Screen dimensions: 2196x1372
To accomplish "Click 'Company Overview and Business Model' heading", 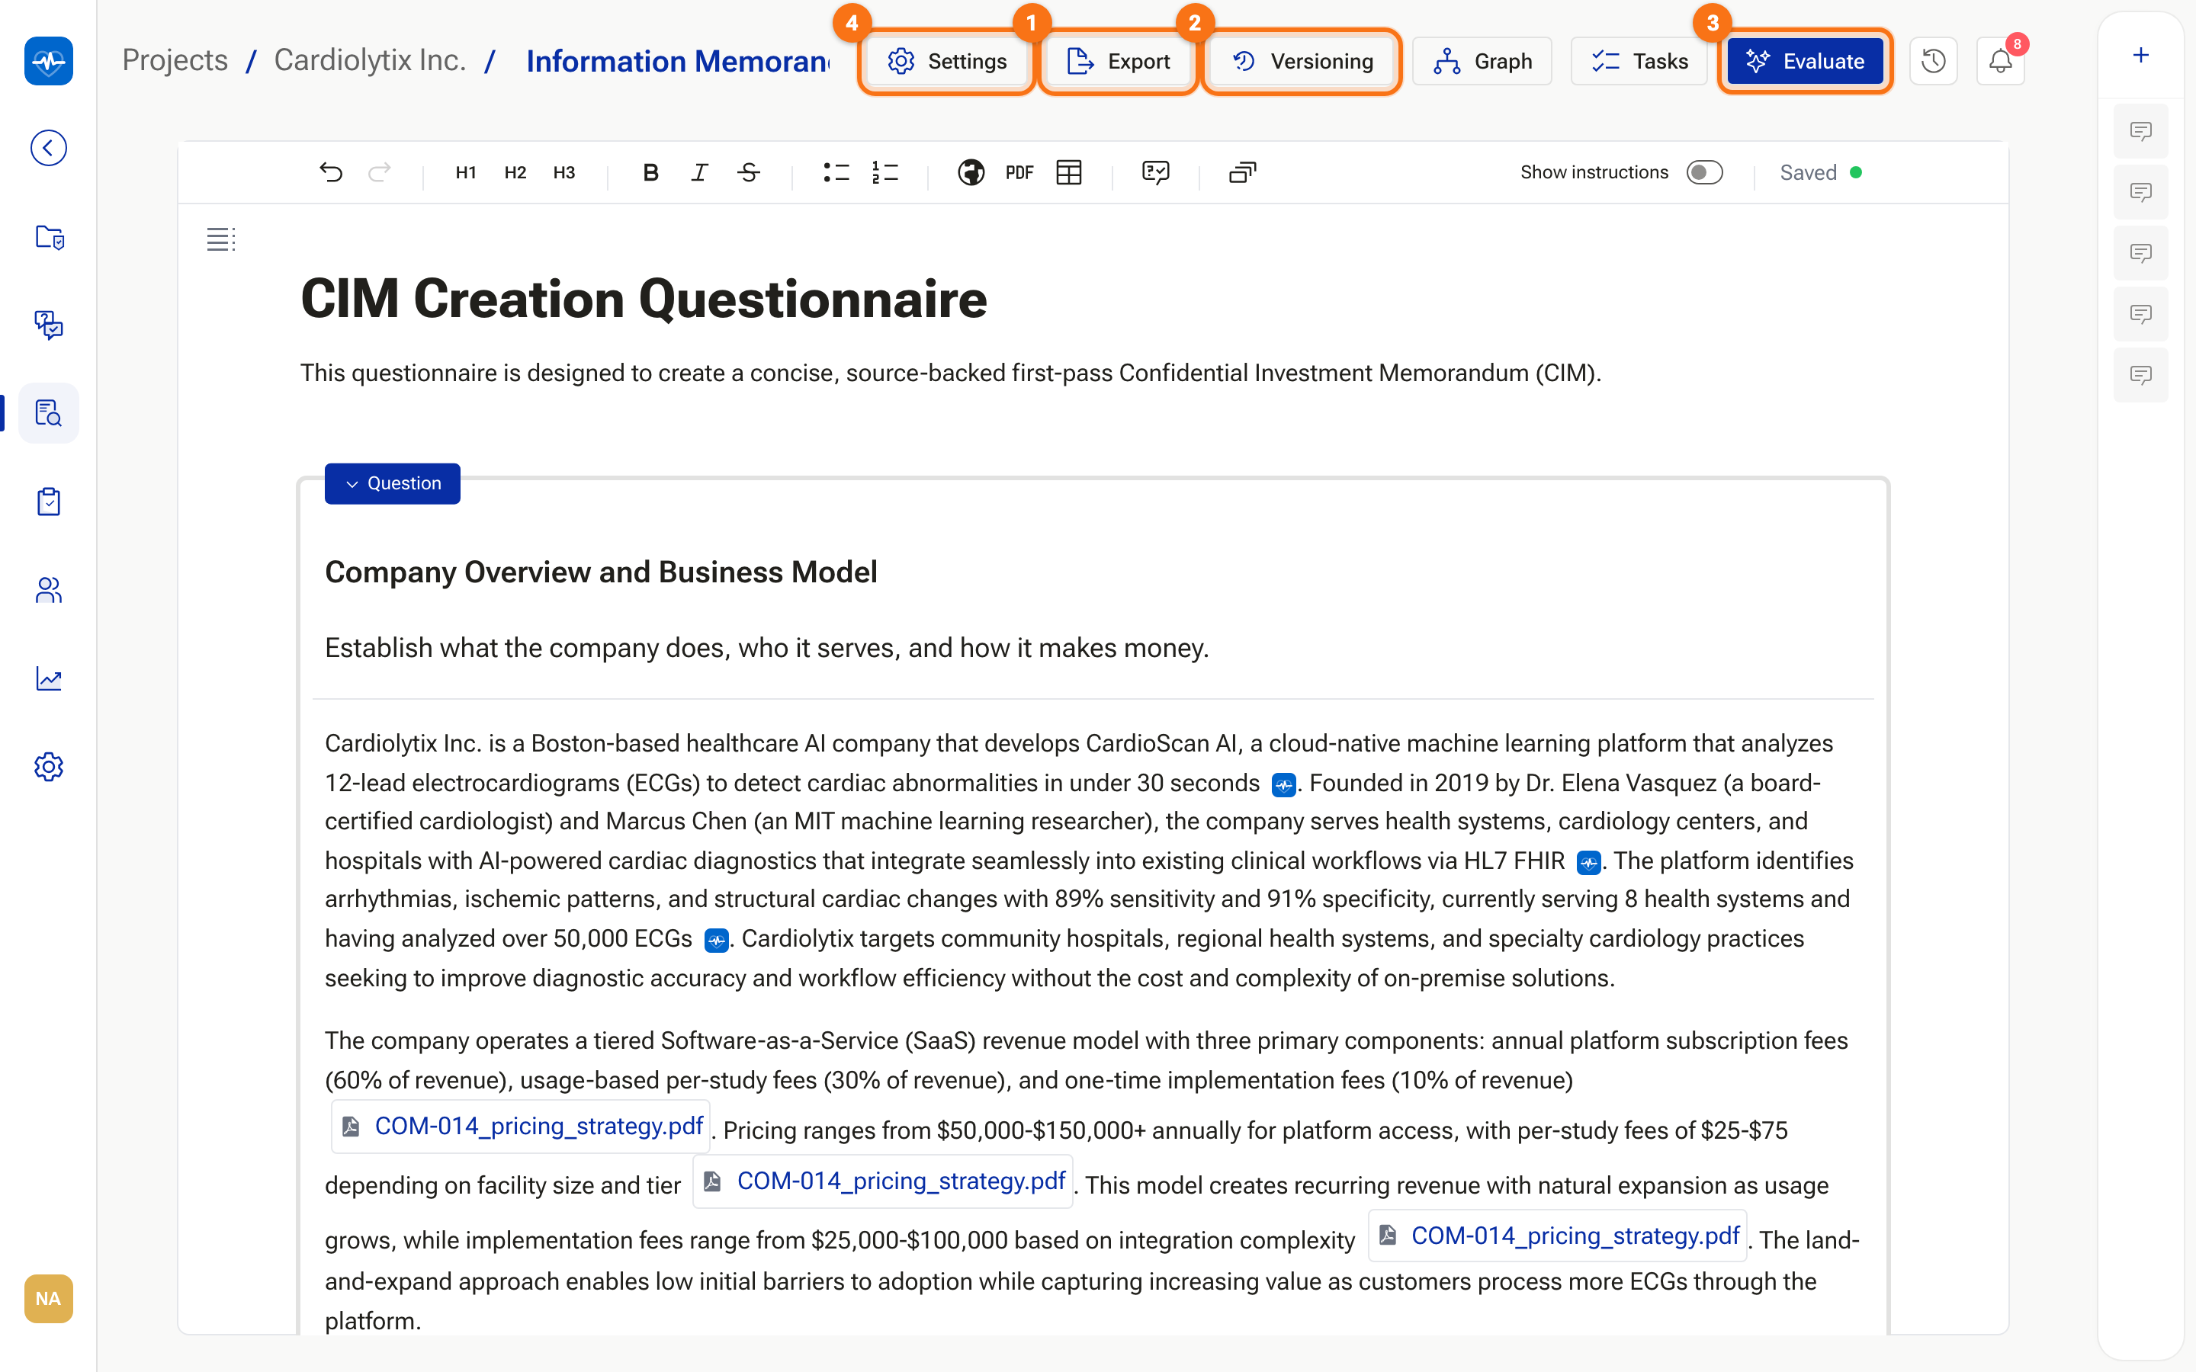I will (601, 572).
